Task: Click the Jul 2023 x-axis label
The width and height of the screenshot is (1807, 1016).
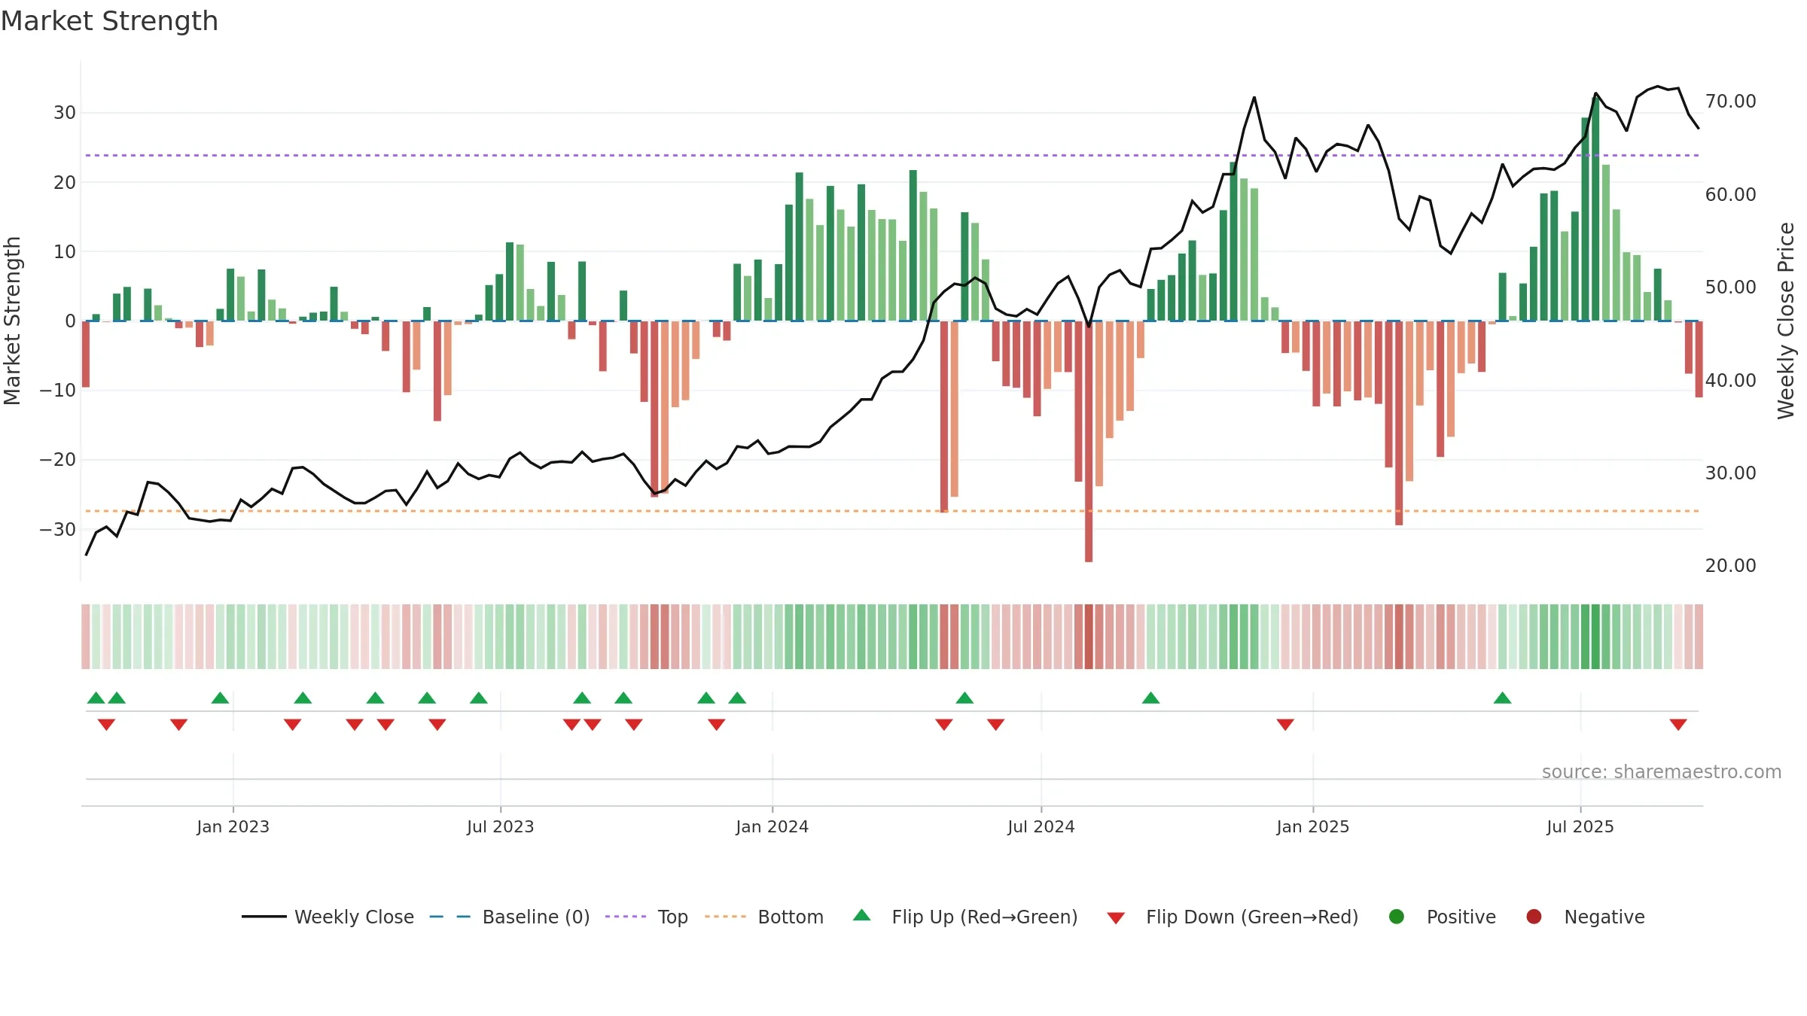Action: pos(500,826)
